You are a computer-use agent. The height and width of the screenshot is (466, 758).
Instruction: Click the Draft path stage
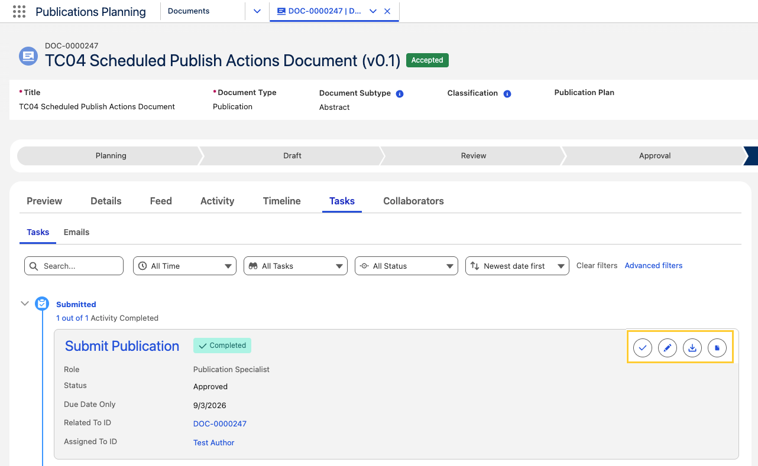pyautogui.click(x=292, y=156)
